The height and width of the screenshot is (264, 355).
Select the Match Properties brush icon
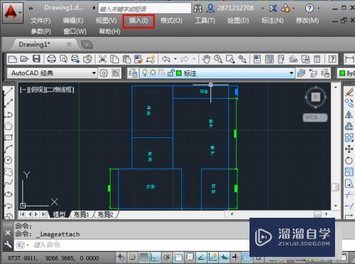tap(138, 59)
